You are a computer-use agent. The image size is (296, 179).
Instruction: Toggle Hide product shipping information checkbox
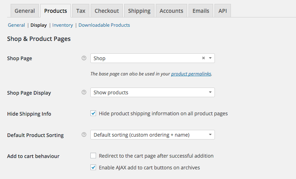tap(93, 114)
